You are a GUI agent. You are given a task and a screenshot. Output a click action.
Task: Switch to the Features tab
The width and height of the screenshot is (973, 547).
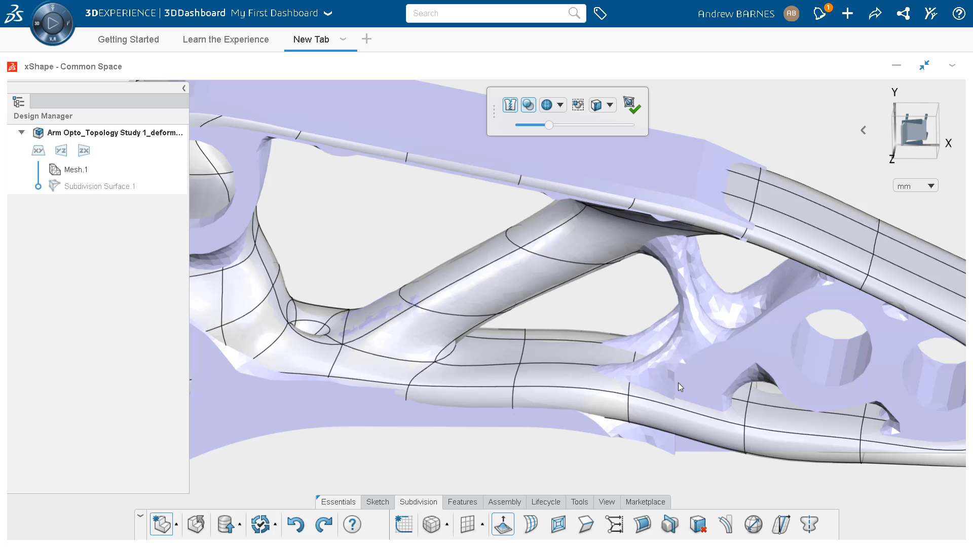(462, 502)
